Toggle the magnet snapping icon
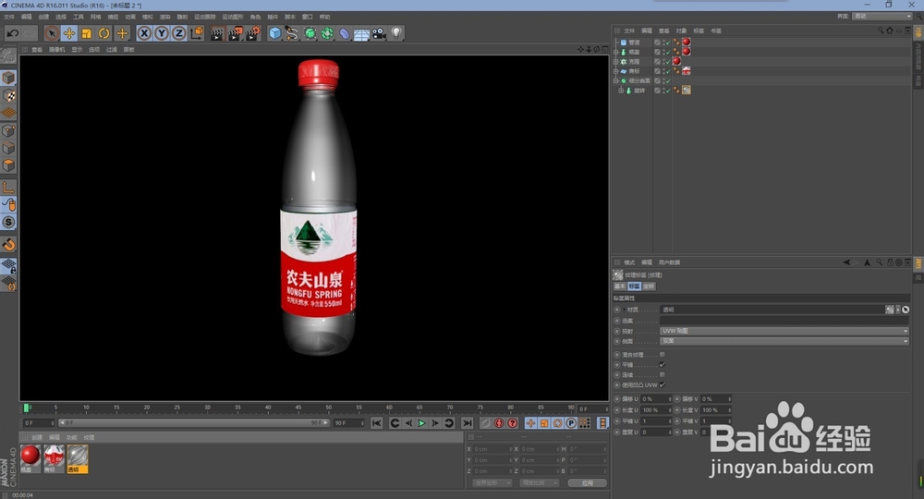The height and width of the screenshot is (499, 924). click(8, 245)
